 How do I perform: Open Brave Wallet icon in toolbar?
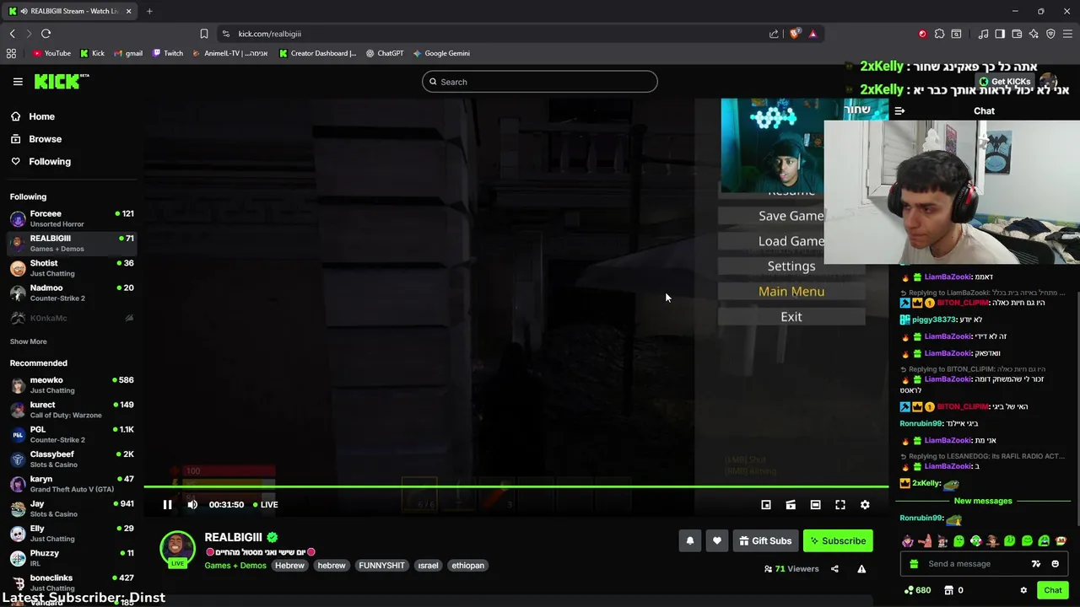(1017, 34)
